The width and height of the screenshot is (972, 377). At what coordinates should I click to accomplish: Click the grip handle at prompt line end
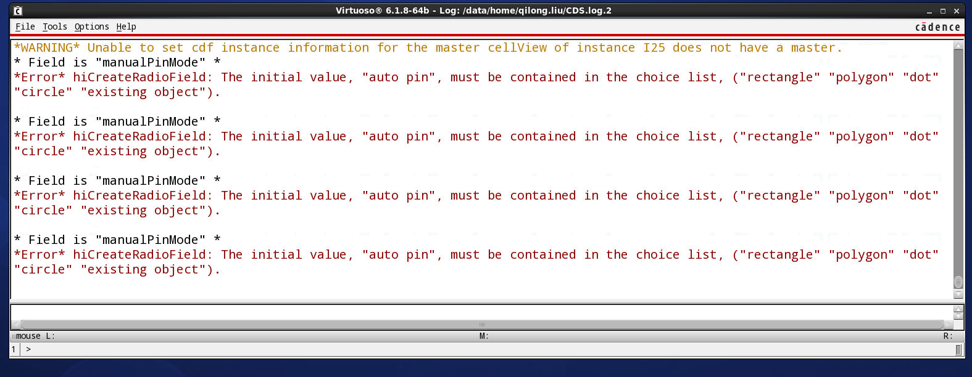[x=958, y=350]
